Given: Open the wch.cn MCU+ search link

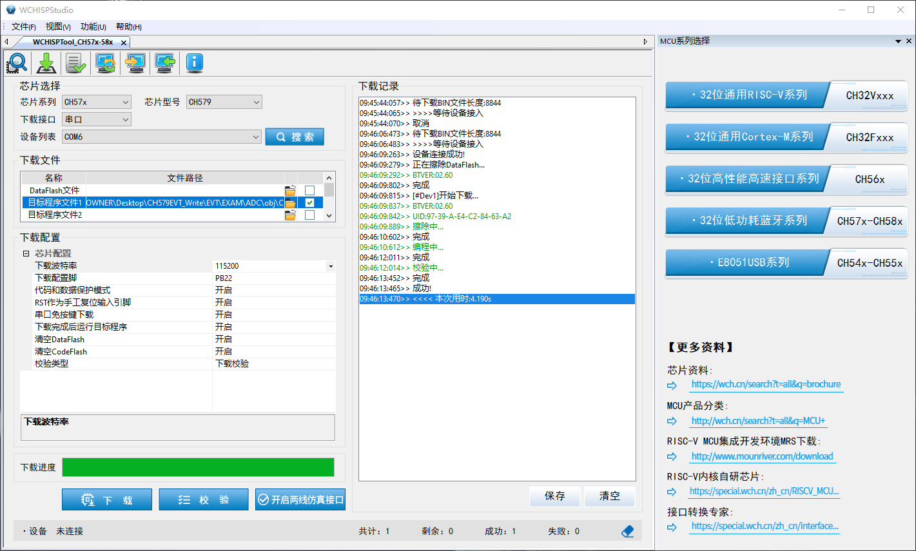Looking at the screenshot, I should pyautogui.click(x=758, y=421).
